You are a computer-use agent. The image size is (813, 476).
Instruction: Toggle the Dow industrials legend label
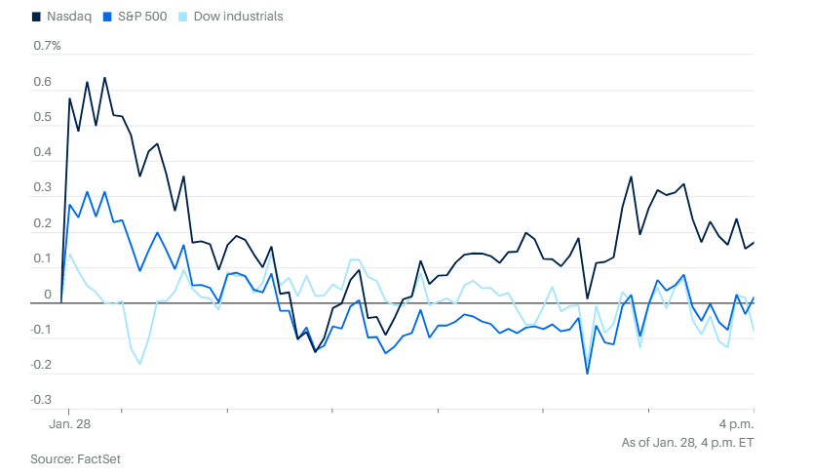[x=239, y=17]
